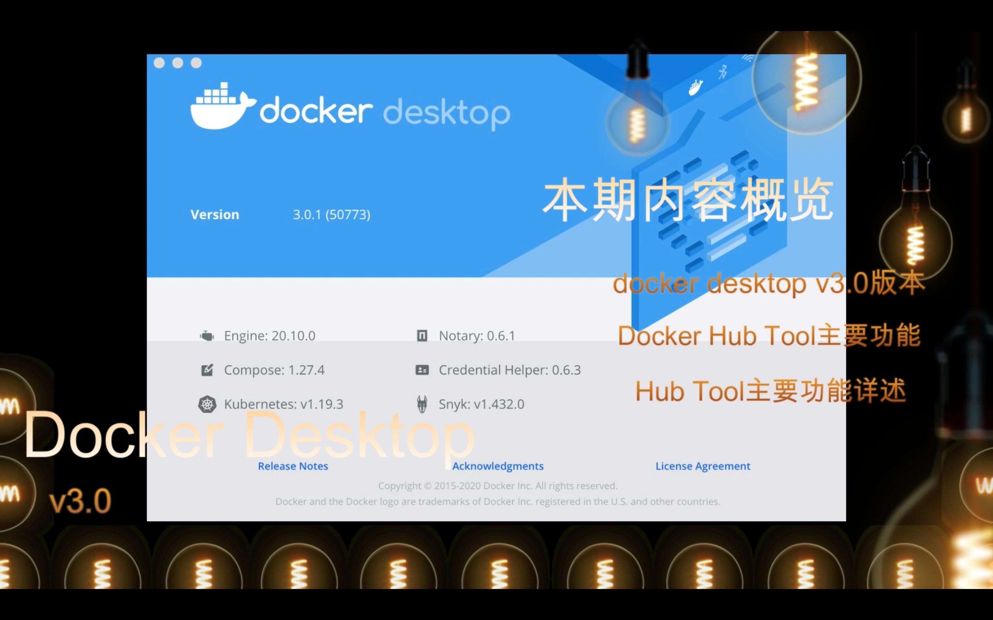Click the Docker whale logo
The width and height of the screenshot is (993, 620).
223,106
